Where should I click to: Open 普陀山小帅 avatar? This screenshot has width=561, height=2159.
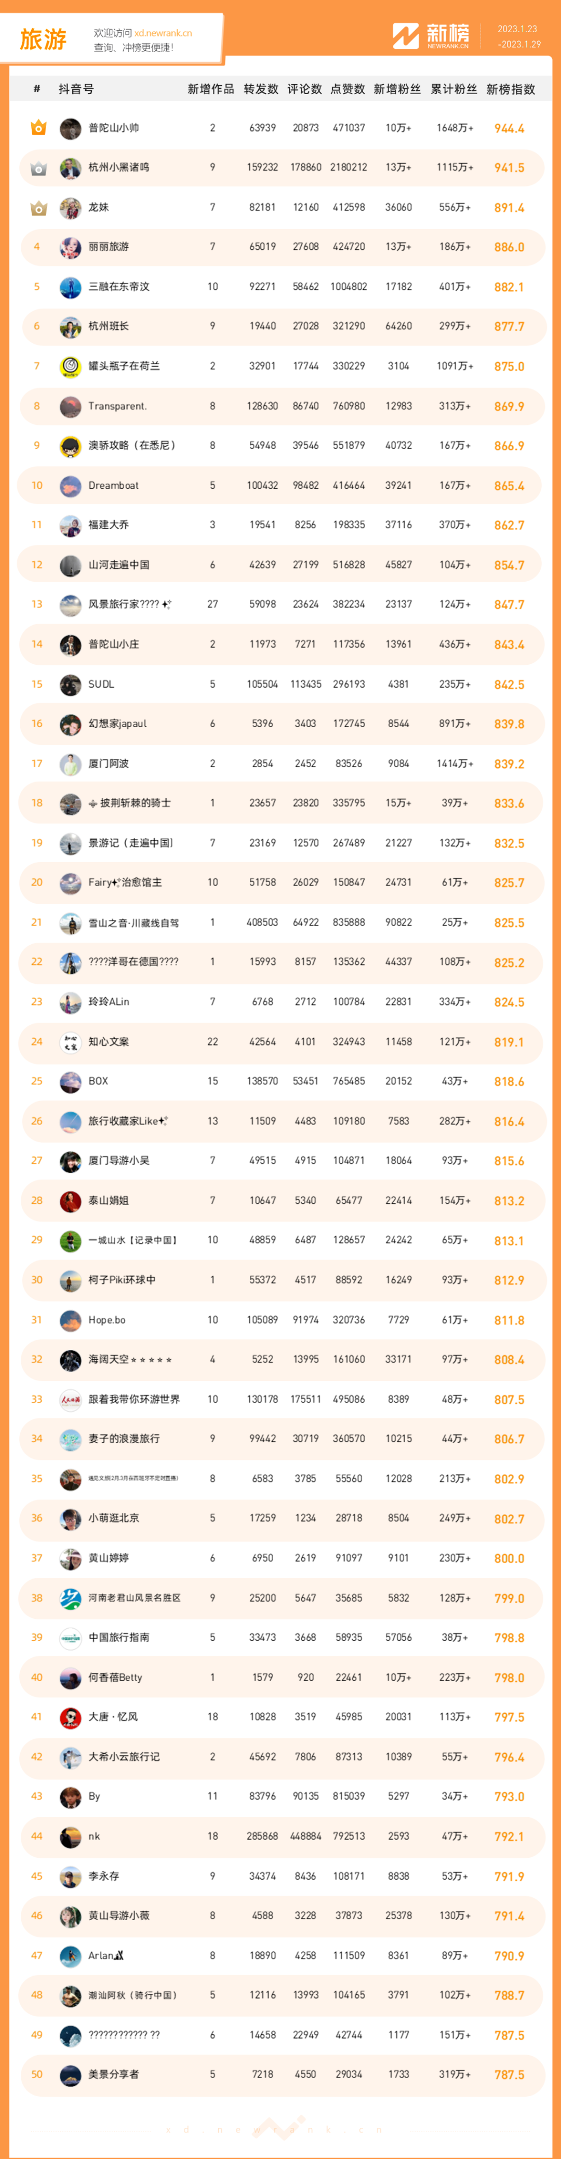[x=71, y=128]
